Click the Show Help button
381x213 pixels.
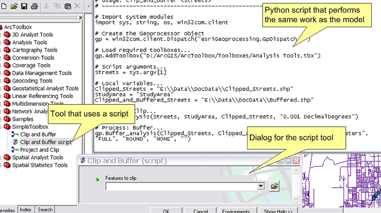(x=278, y=211)
